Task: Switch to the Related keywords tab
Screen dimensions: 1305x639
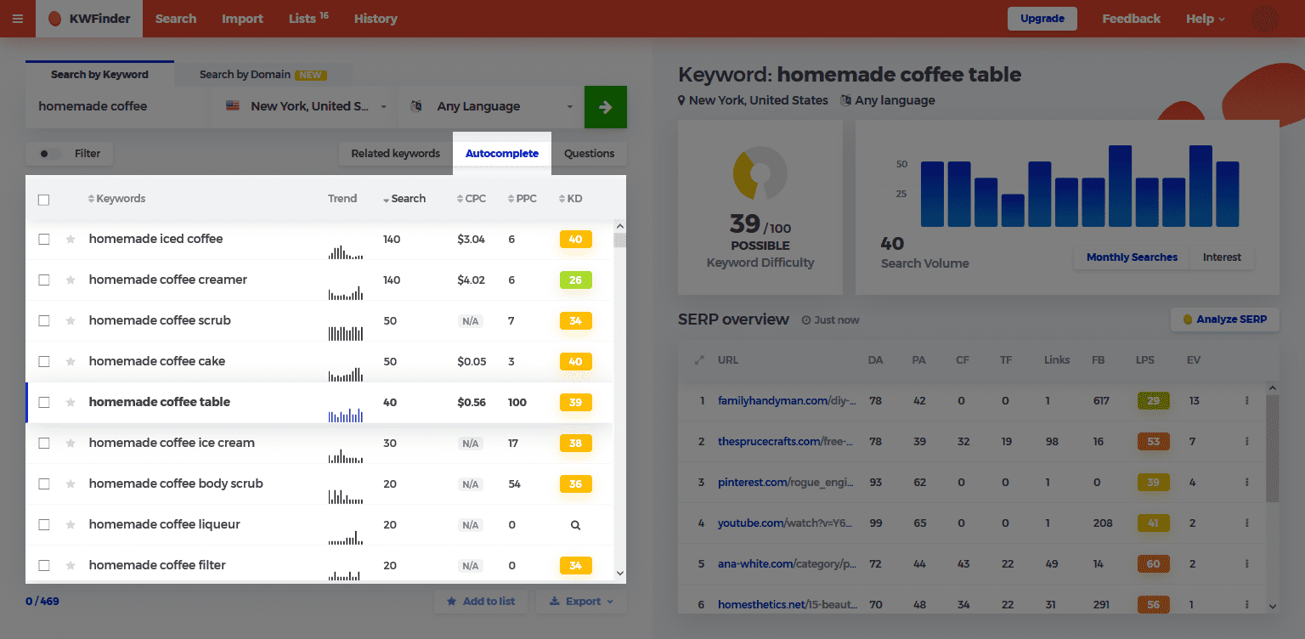Action: 396,154
